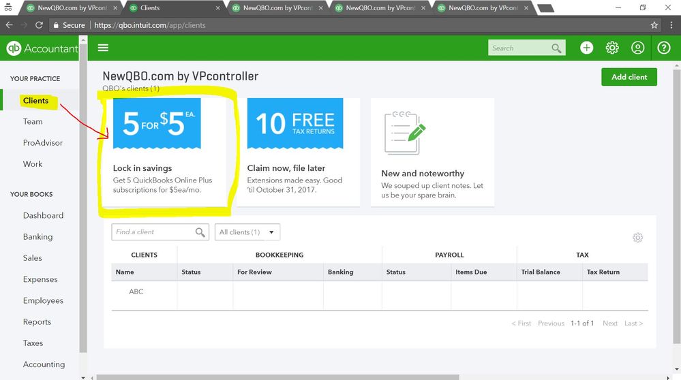The height and width of the screenshot is (380, 681).
Task: Open Expenses in sidebar
Action: 40,279
